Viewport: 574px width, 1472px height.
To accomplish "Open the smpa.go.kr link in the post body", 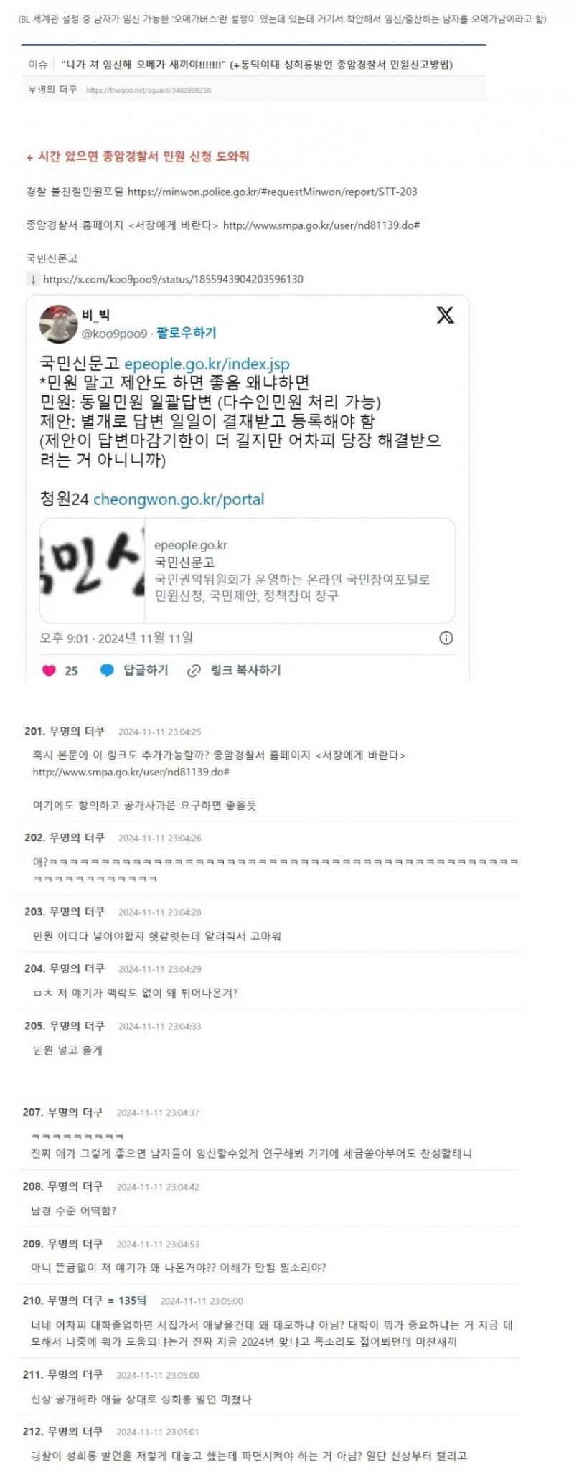I will click(x=321, y=225).
